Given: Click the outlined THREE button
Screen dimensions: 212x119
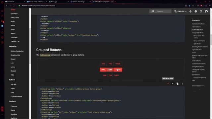Looking at the screenshot, I should (x=118, y=64).
